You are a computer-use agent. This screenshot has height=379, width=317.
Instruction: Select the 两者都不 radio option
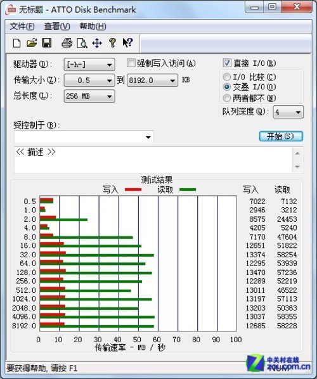tap(226, 98)
